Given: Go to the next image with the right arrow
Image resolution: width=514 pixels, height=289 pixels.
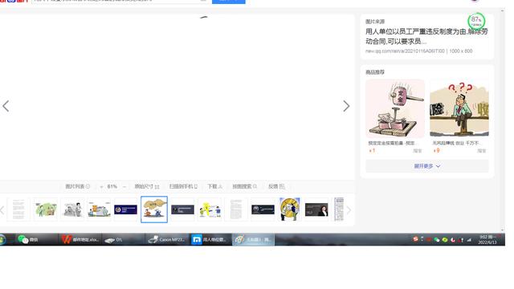Looking at the screenshot, I should tap(346, 106).
